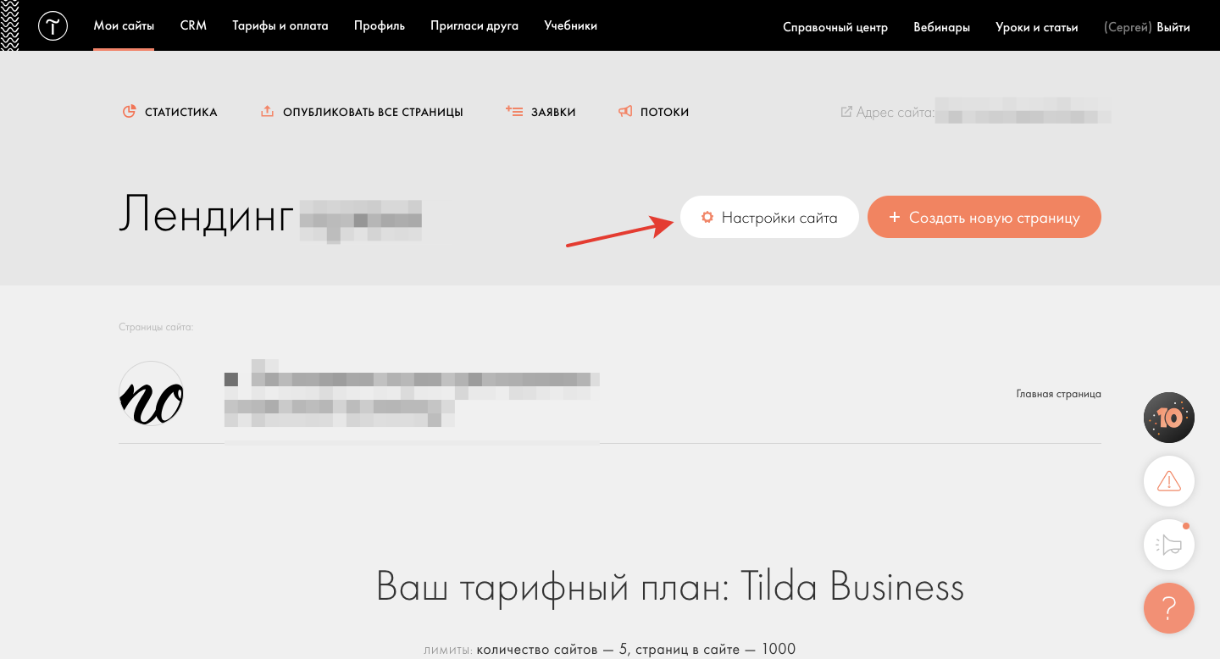
Task: Click the Лендинг site title
Action: coord(205,215)
